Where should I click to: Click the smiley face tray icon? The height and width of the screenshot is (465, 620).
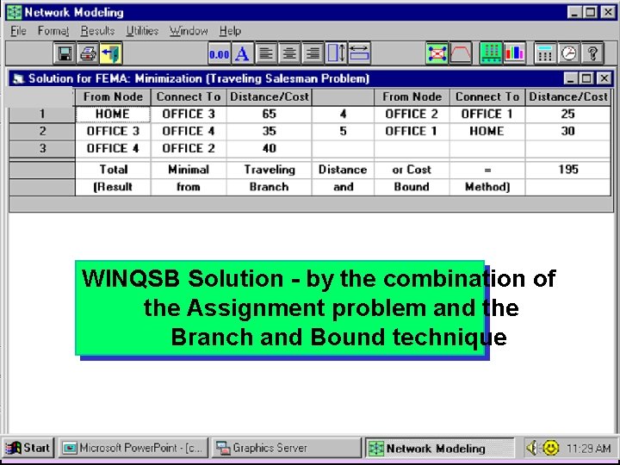(551, 448)
